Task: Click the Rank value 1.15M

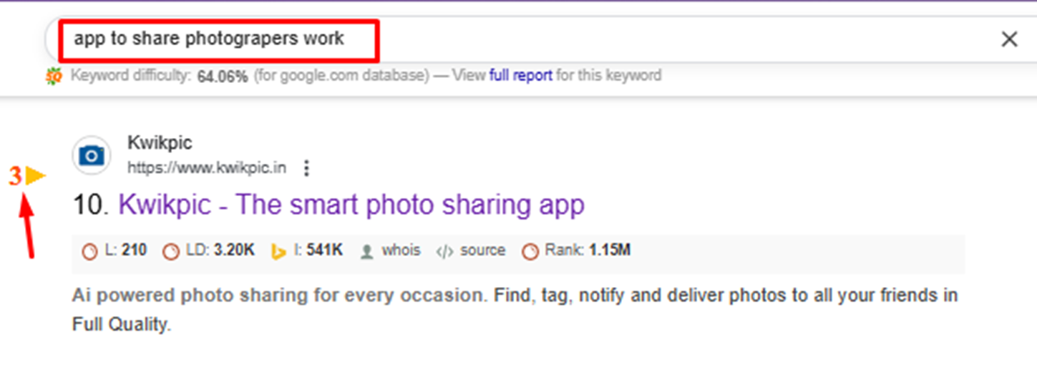Action: (610, 250)
